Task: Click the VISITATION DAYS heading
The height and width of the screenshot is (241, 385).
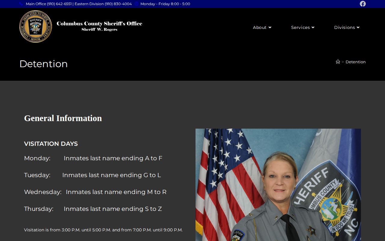Action: pos(51,144)
